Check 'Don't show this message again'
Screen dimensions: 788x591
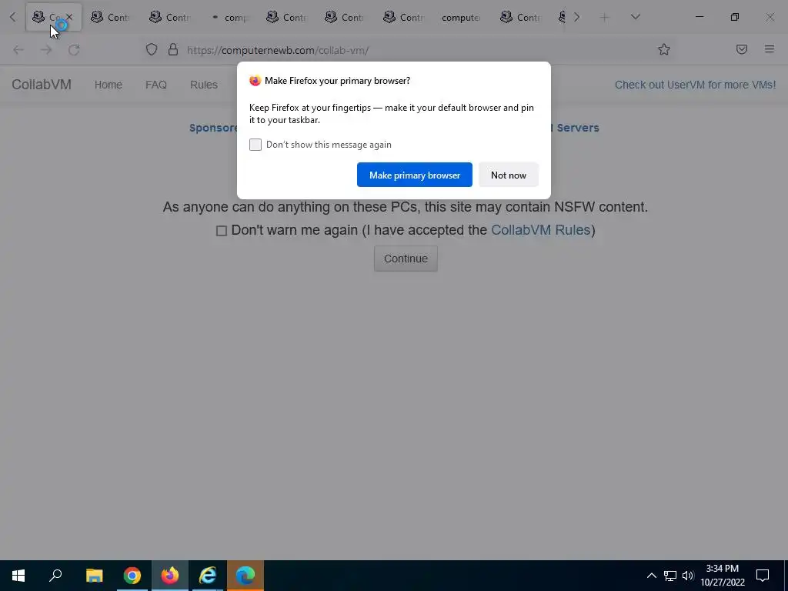point(255,145)
